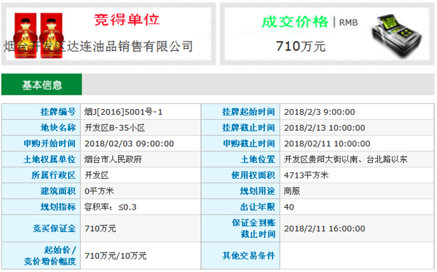Click the cash register icon

click(x=397, y=36)
